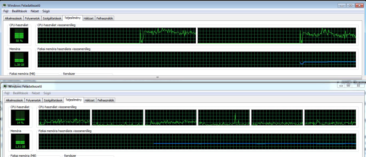Switch to Alkalmazások tab in lower window
The height and width of the screenshot is (157, 366).
coord(14,100)
